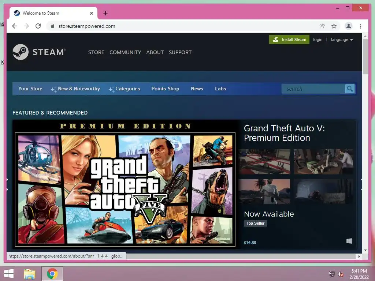This screenshot has height=281, width=375.
Task: Expand the New & Noteworthy menu
Action: click(x=75, y=89)
